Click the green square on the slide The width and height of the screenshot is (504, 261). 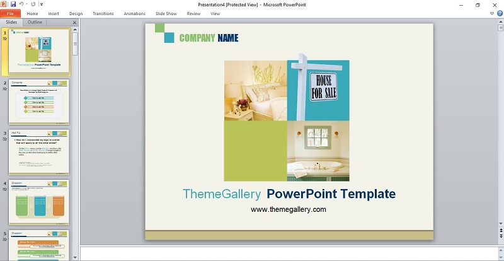point(256,151)
